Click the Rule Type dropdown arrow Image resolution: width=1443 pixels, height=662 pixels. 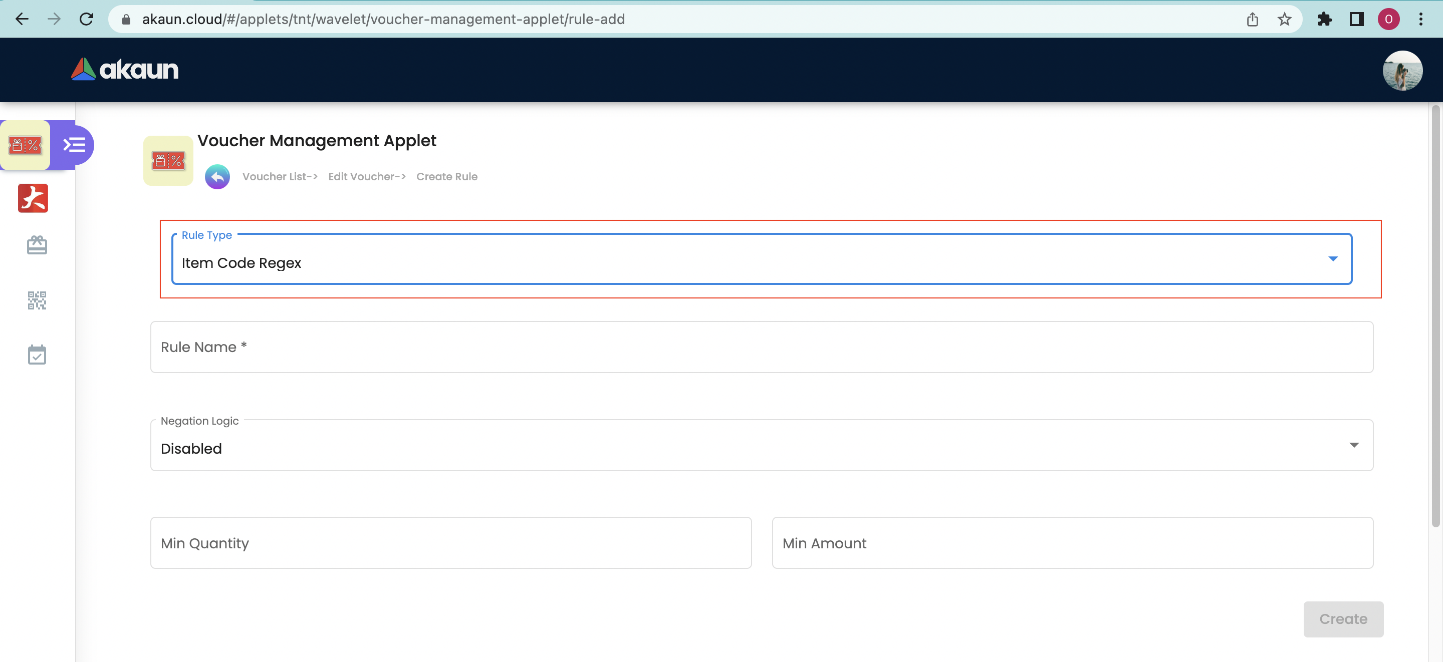click(1333, 259)
